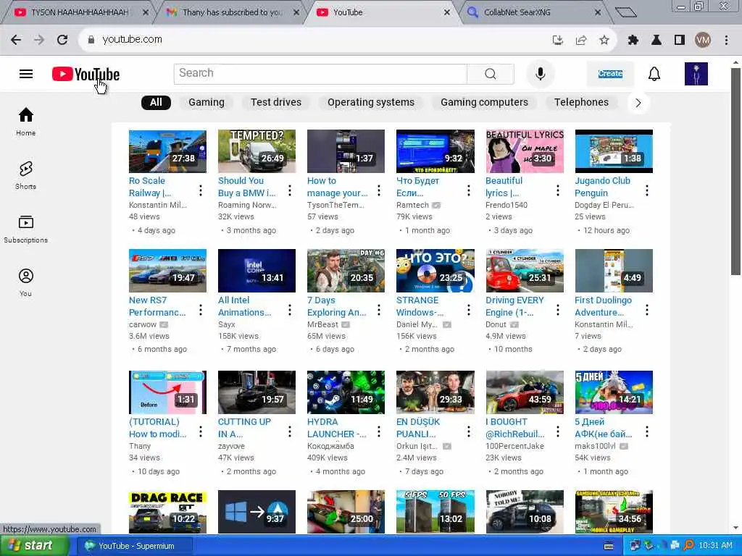Open thumbnail of First Duolingo Adventure video
Image resolution: width=742 pixels, height=556 pixels.
[613, 271]
